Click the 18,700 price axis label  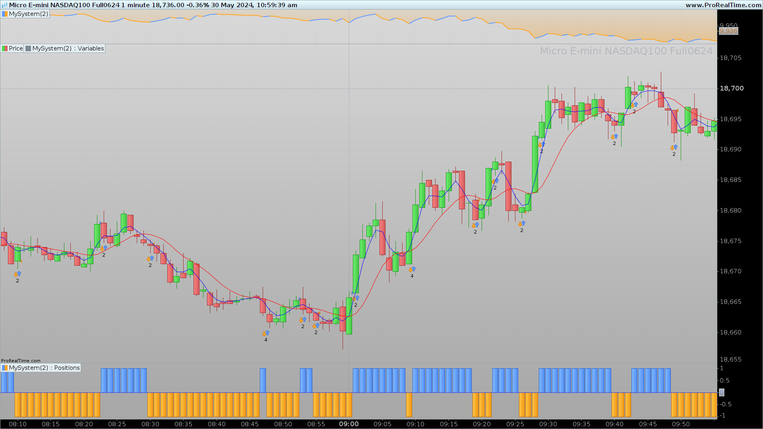pos(732,88)
